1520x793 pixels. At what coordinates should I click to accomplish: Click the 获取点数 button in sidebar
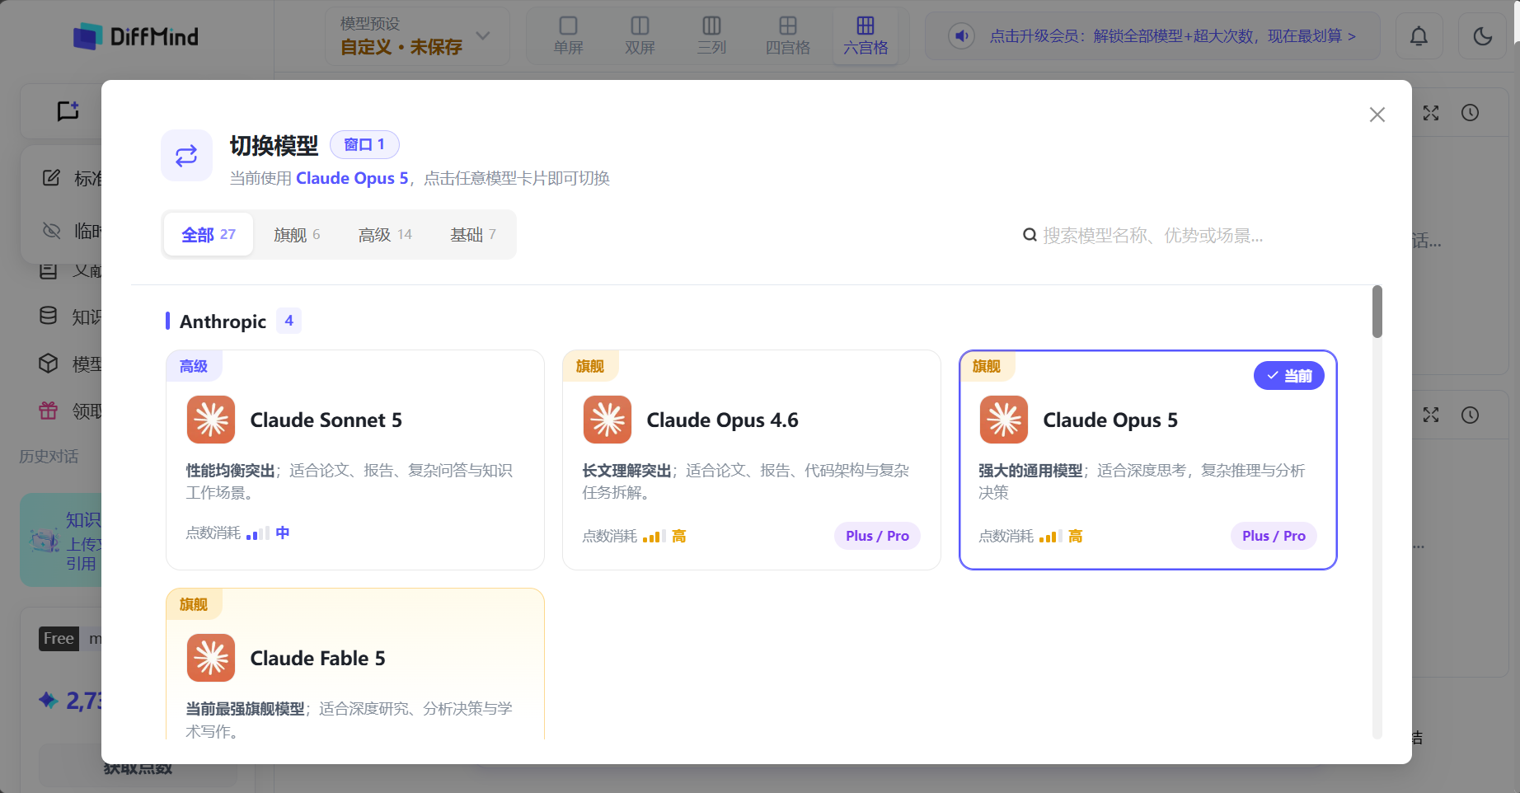point(138,768)
